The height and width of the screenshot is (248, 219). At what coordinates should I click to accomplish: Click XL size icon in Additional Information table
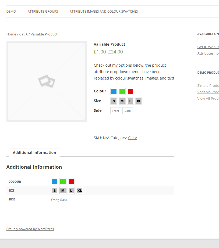pos(80,191)
